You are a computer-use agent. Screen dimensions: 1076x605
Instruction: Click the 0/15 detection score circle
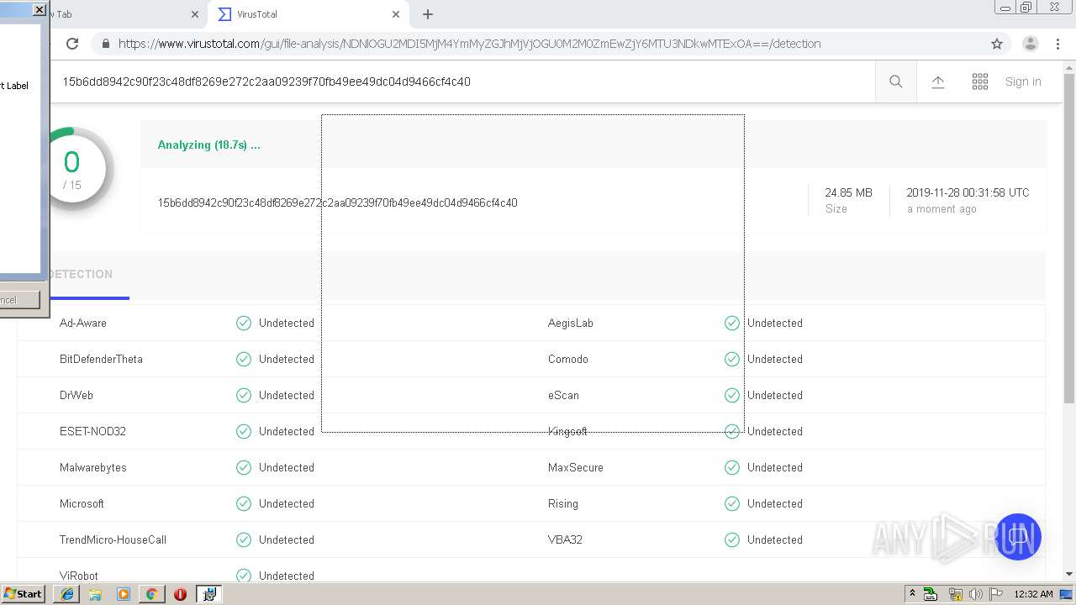coord(72,169)
